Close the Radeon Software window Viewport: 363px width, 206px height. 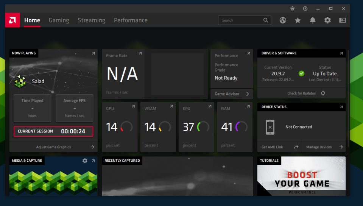coord(343,9)
